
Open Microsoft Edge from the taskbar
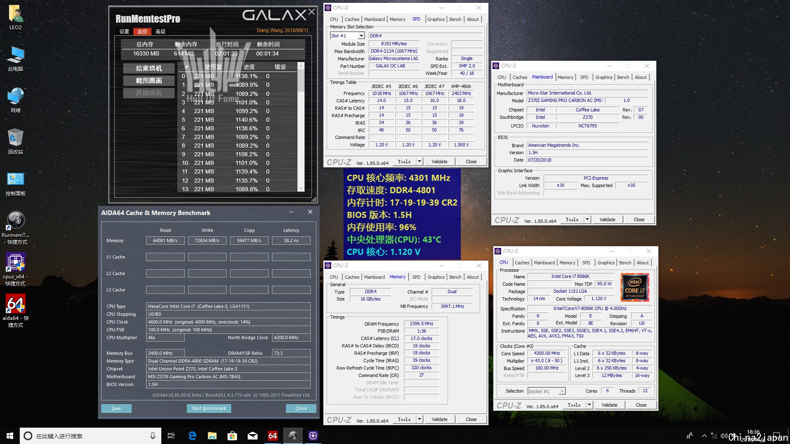(192, 436)
